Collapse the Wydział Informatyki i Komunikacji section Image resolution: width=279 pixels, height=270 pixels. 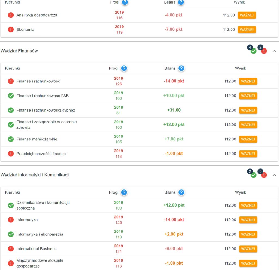pyautogui.click(x=274, y=175)
